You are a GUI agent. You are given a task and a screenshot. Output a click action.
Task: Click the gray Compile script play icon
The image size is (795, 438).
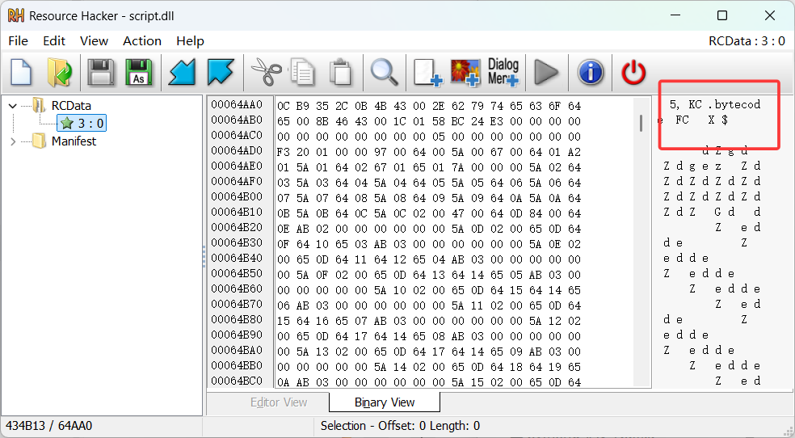click(x=546, y=72)
